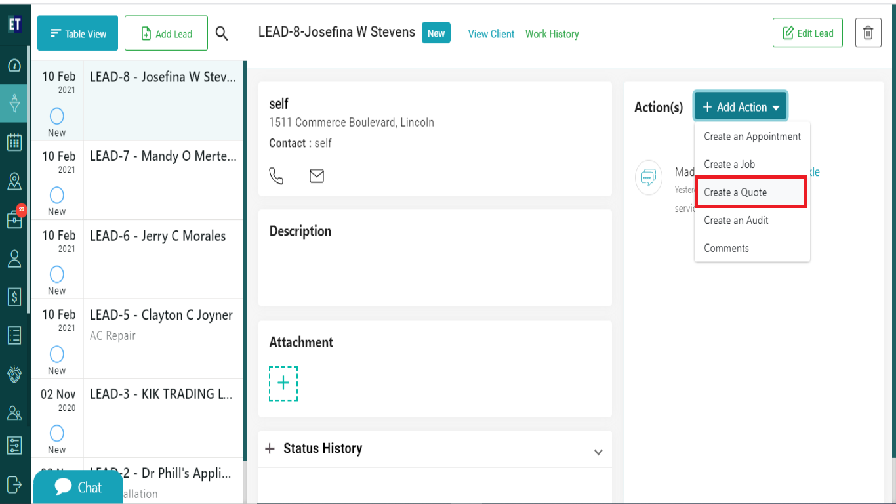Click the Add Lead button
This screenshot has width=896, height=504.
coord(167,33)
